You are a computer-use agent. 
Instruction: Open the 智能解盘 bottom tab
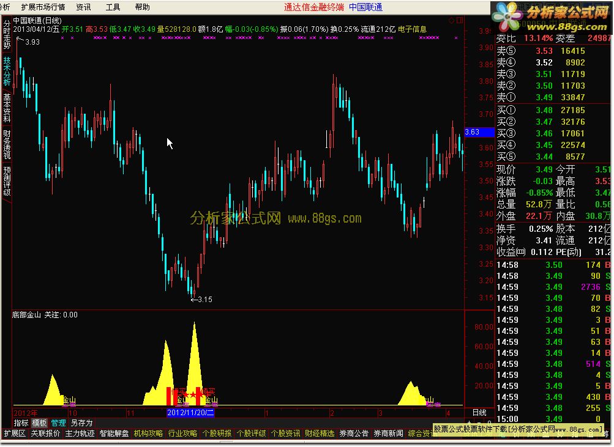(x=114, y=434)
